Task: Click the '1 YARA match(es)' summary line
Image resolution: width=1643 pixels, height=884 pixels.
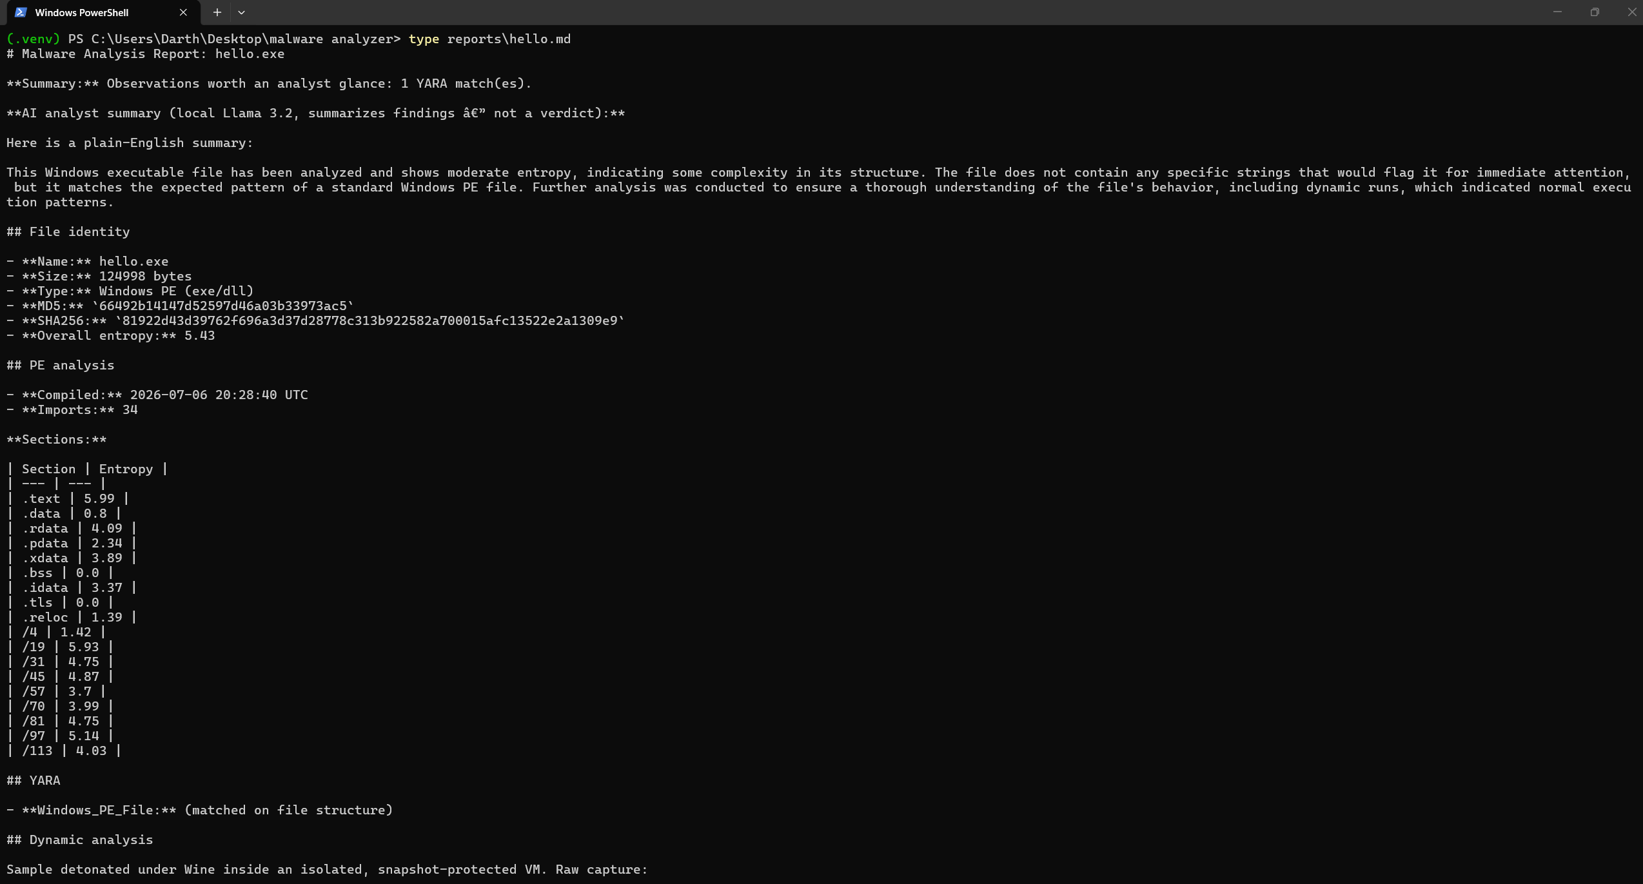Action: 269,84
